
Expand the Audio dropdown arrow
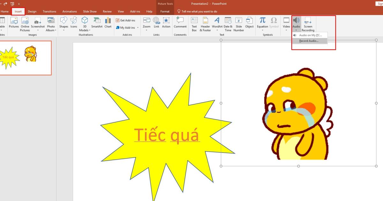[296, 31]
